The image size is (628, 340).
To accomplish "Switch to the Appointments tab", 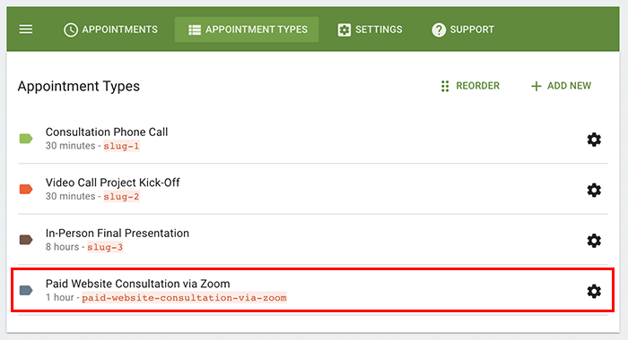I will pyautogui.click(x=110, y=30).
